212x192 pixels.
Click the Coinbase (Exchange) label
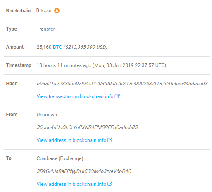click(x=60, y=158)
